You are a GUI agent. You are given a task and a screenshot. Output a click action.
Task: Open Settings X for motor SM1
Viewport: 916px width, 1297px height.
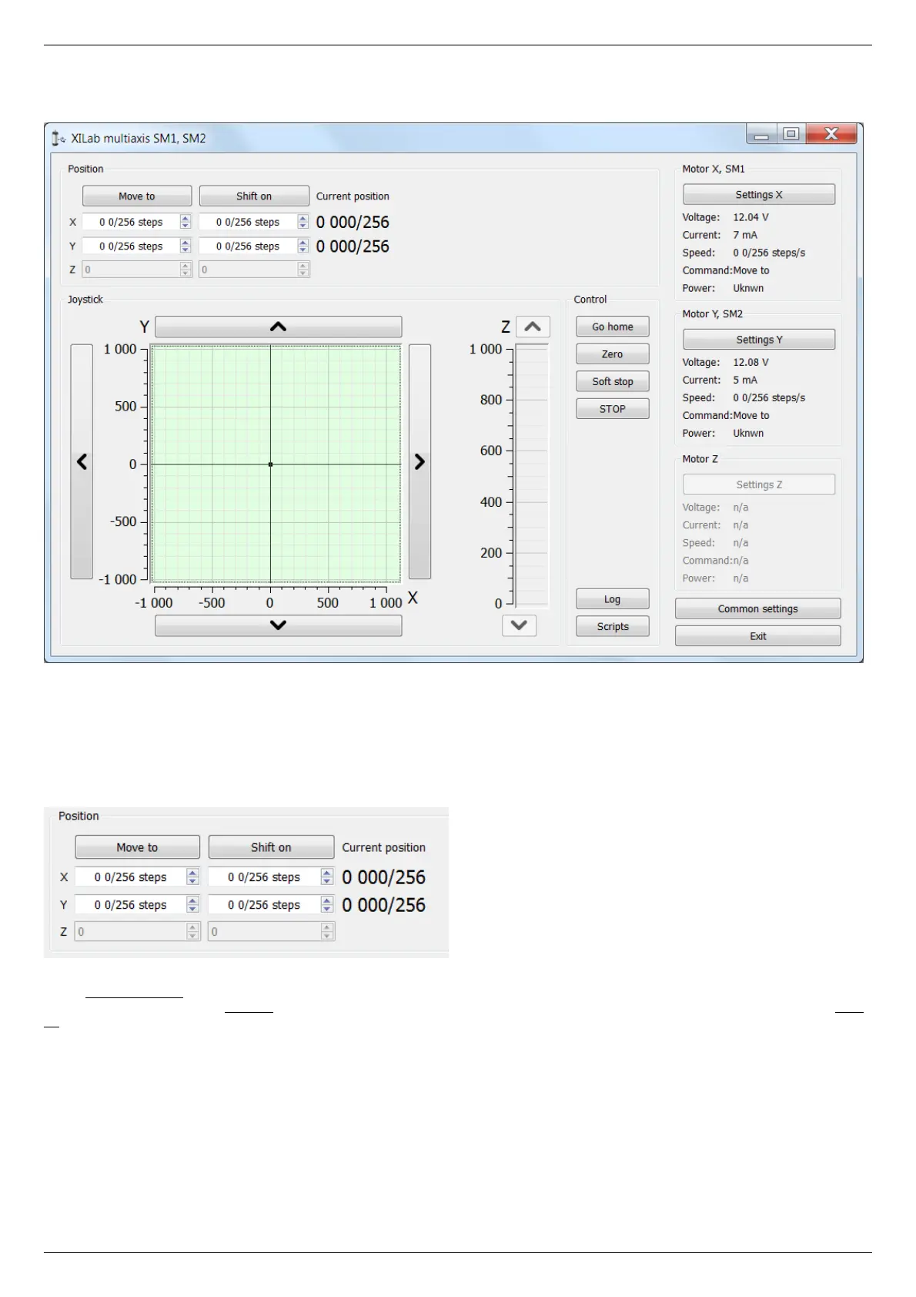point(759,195)
